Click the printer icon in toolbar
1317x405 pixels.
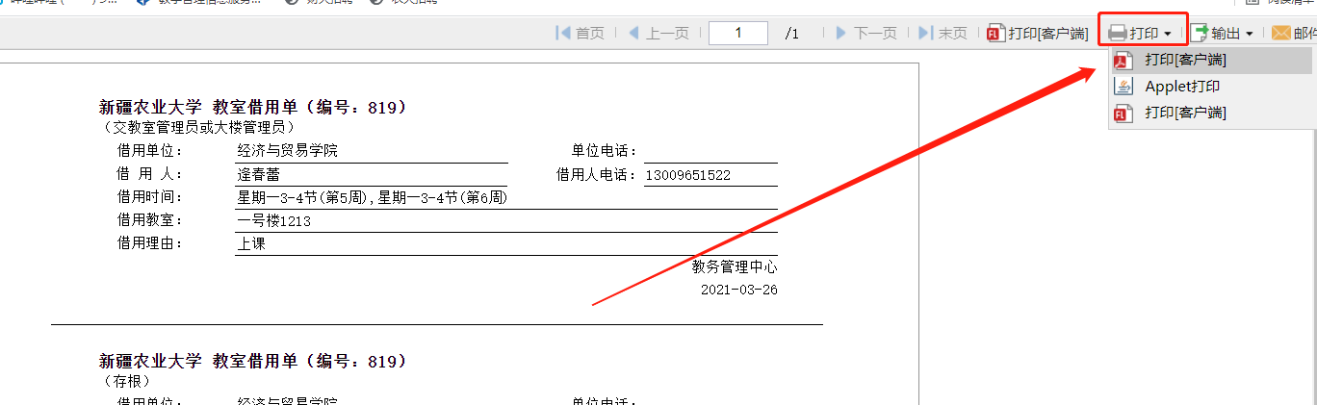pos(1117,33)
